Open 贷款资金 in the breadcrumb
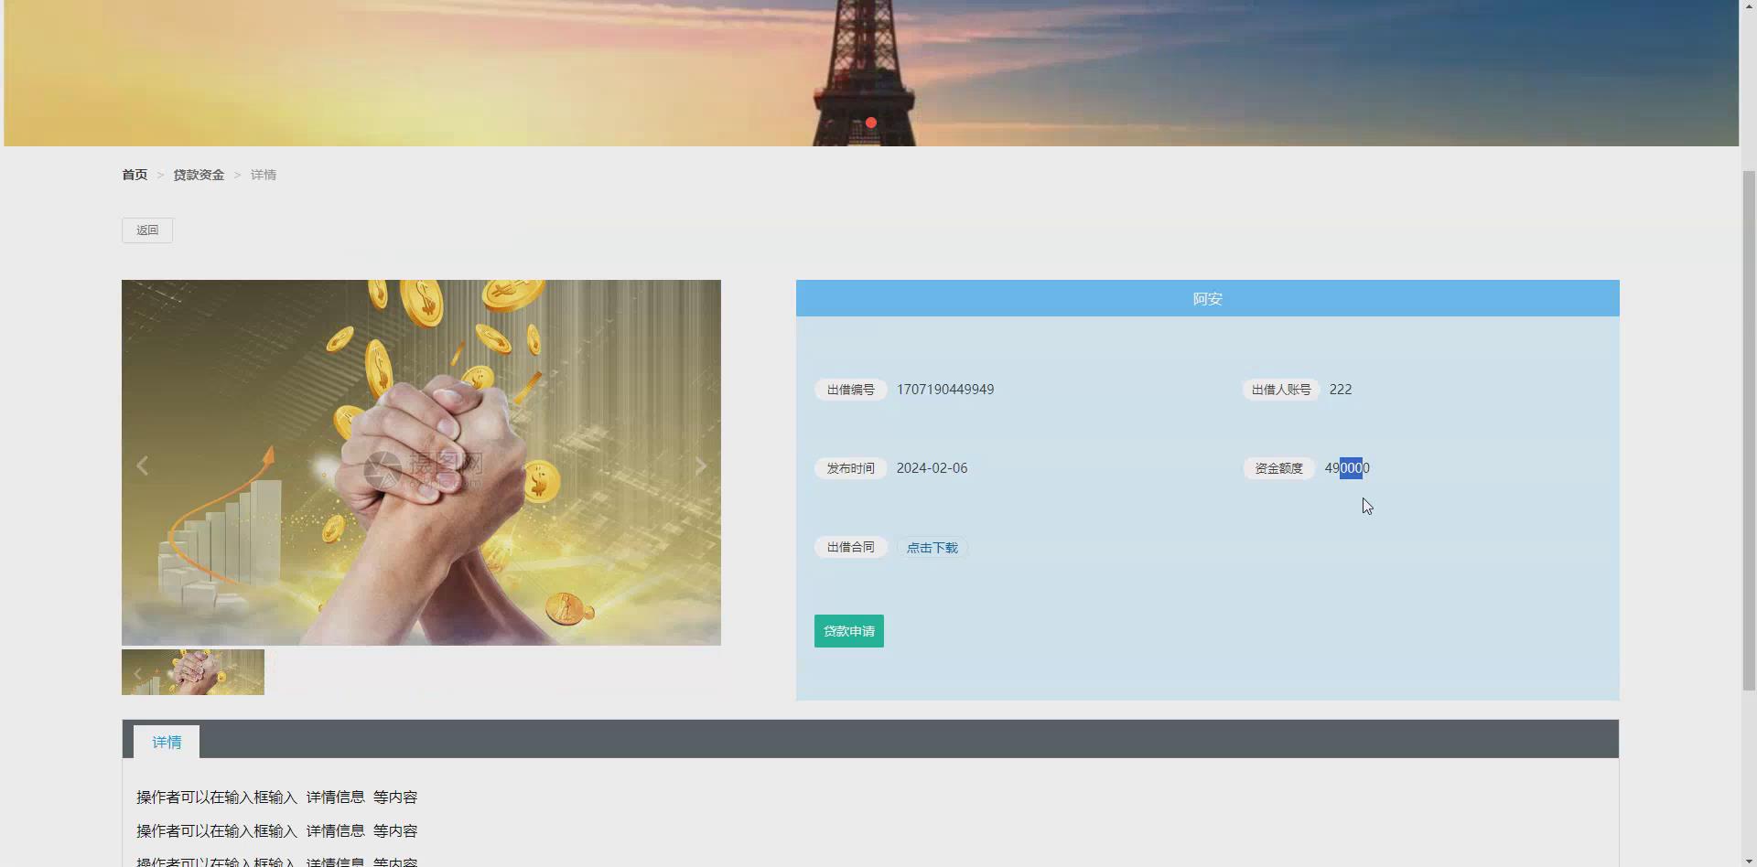 click(199, 175)
